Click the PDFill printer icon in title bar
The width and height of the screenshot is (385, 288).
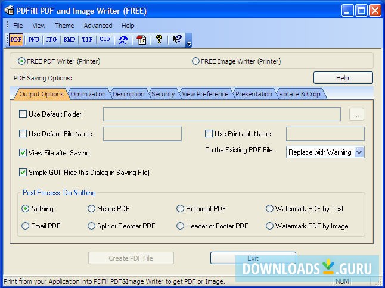point(9,11)
